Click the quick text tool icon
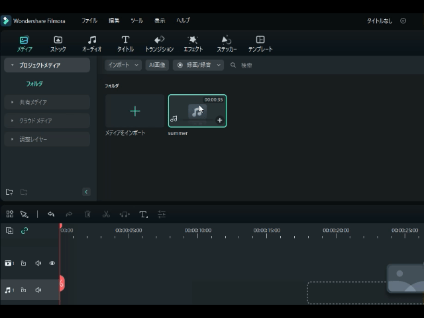This screenshot has height=318, width=424. 143,214
